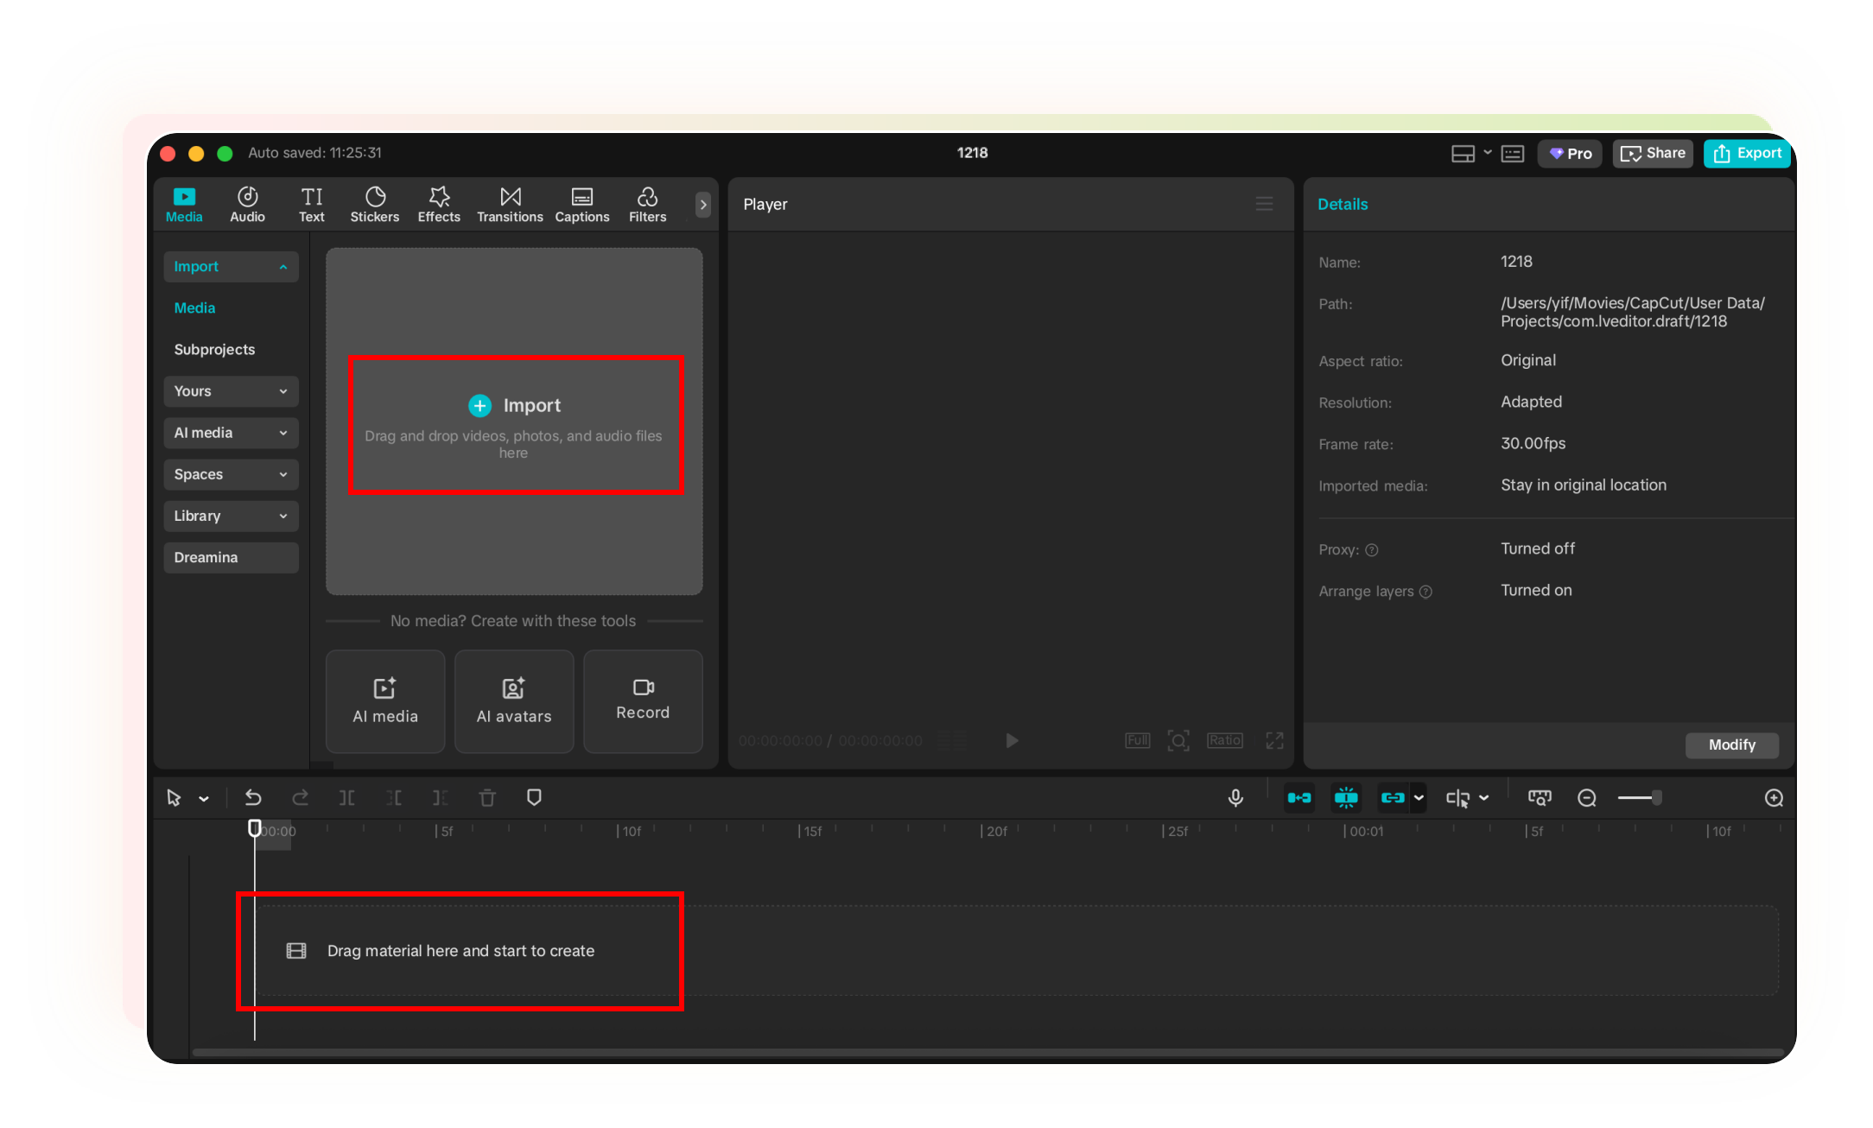Undo the last action in the timeline
The width and height of the screenshot is (1873, 1128).
(x=253, y=797)
